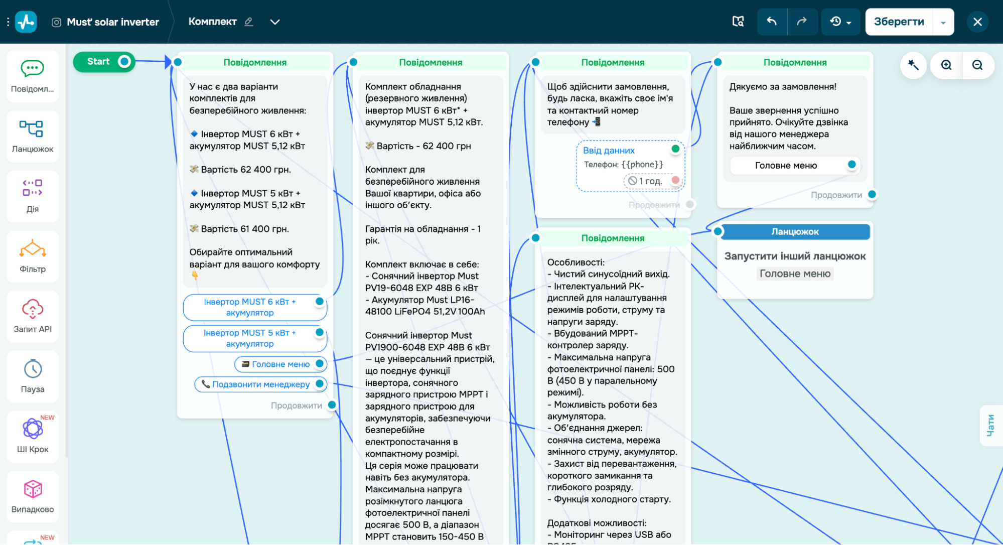Click the Головне меню chain tag in Ланцюжок block

(795, 274)
